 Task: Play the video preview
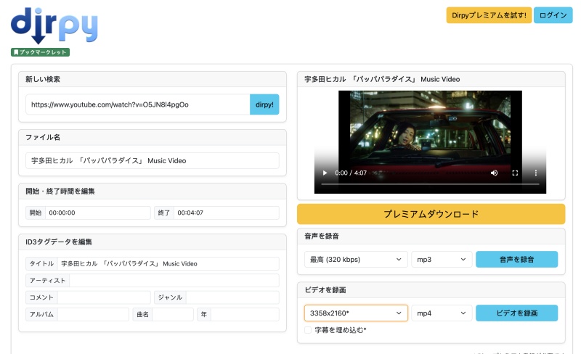pyautogui.click(x=325, y=173)
